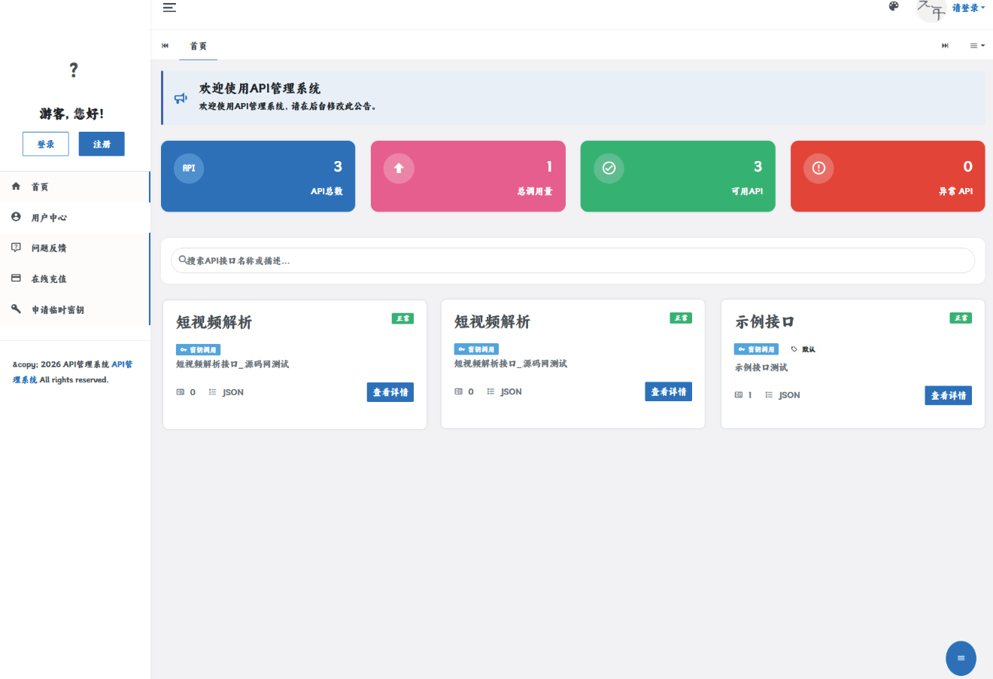The height and width of the screenshot is (679, 993).
Task: Click the home icon in the sidebar
Action: pyautogui.click(x=16, y=186)
